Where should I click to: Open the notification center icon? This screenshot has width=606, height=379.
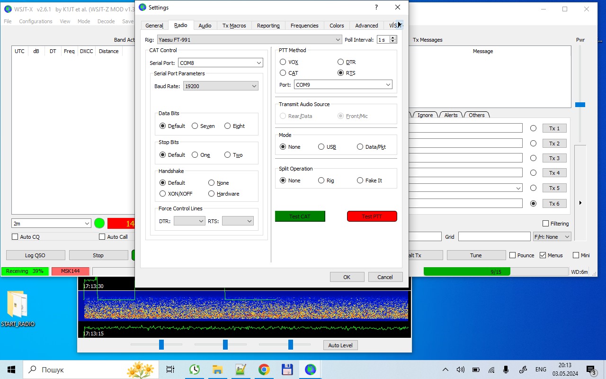591,370
